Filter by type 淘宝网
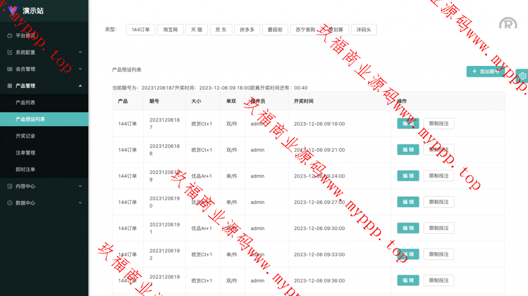 point(170,30)
